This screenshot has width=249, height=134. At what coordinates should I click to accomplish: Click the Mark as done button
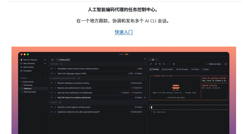click(214, 64)
